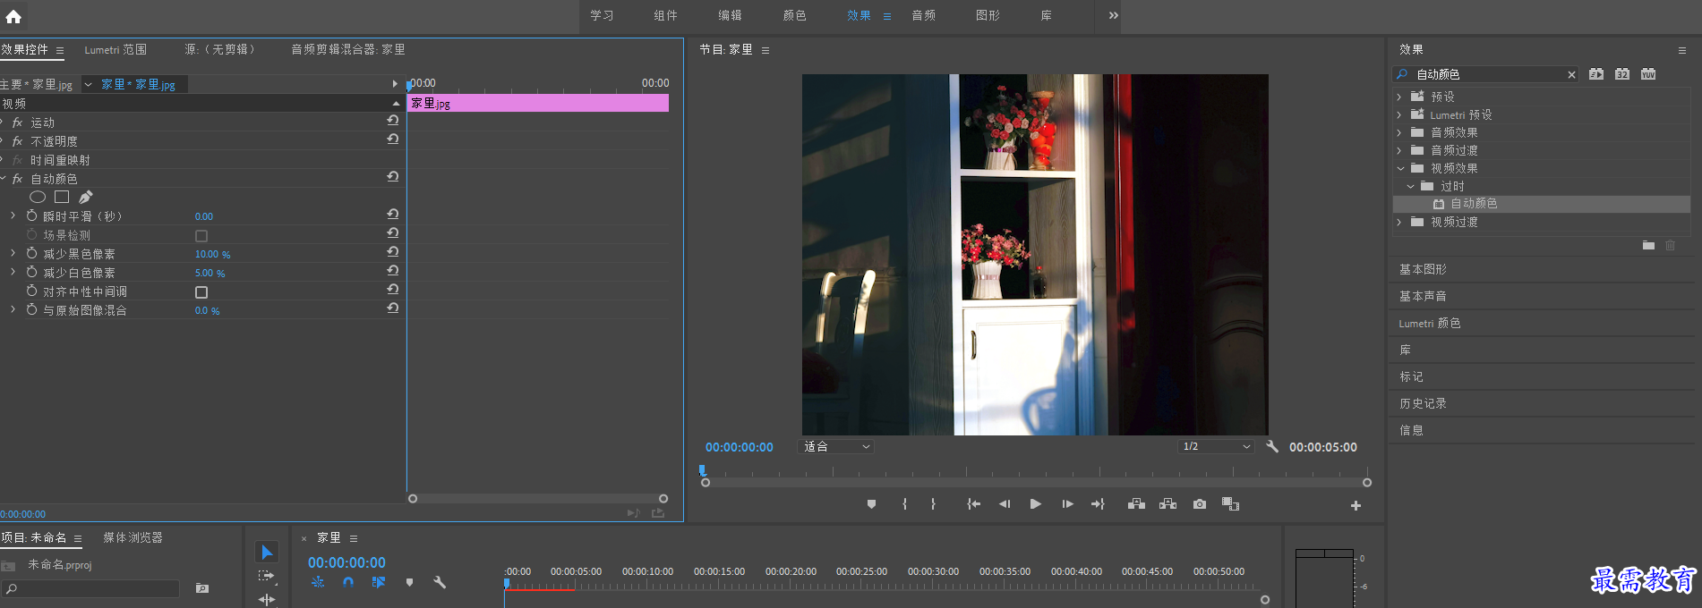Select the Selection arrow tool

pos(267,552)
